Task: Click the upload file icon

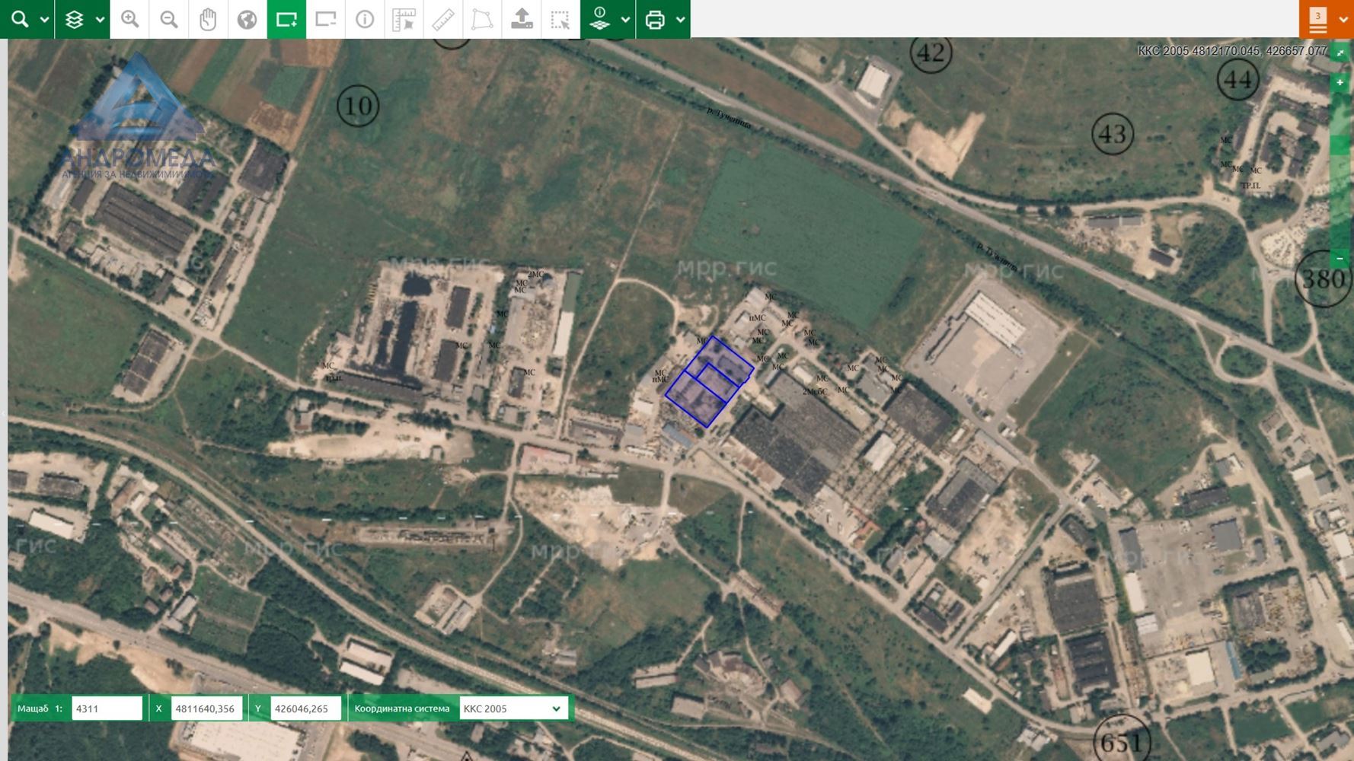Action: click(x=522, y=19)
